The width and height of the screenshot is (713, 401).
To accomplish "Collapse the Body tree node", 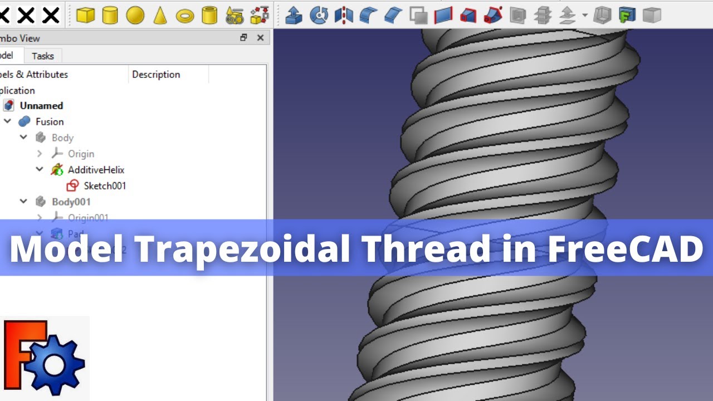I will [23, 137].
